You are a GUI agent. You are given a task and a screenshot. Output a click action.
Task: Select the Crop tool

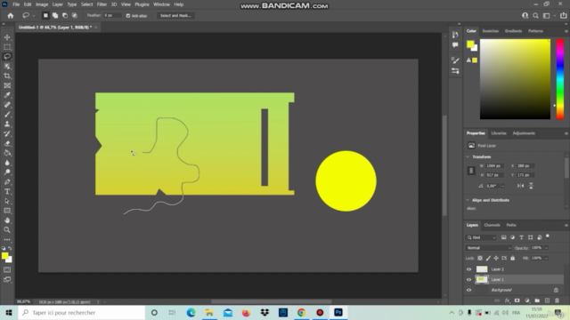click(x=7, y=76)
